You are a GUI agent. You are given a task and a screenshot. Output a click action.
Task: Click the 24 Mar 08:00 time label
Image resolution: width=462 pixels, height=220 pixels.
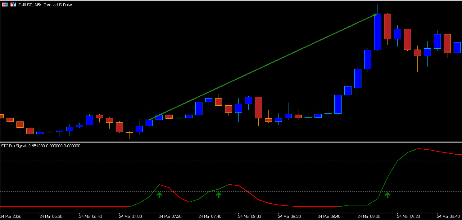point(250,216)
